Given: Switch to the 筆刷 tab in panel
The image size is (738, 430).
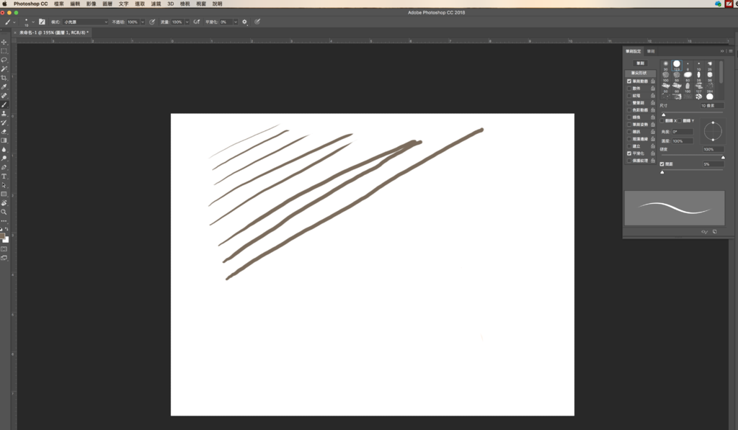Looking at the screenshot, I should pyautogui.click(x=651, y=51).
